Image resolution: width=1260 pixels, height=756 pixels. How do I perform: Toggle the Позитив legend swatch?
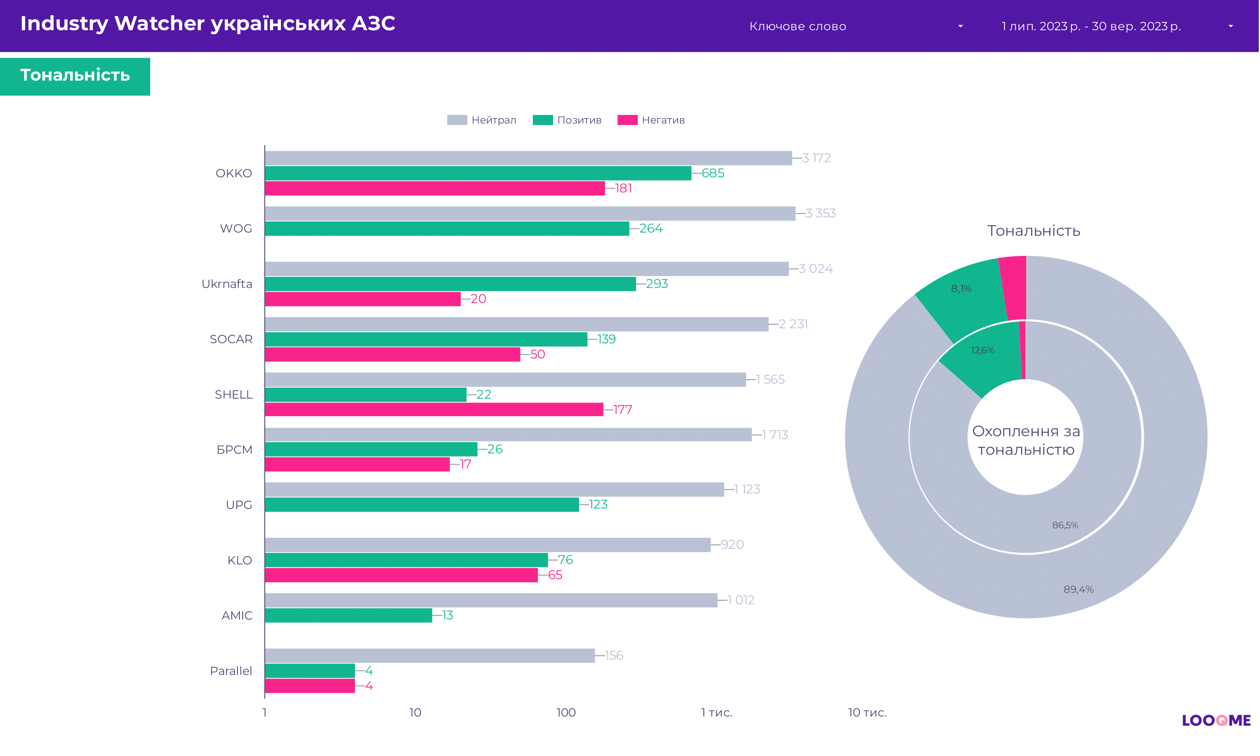coord(543,120)
